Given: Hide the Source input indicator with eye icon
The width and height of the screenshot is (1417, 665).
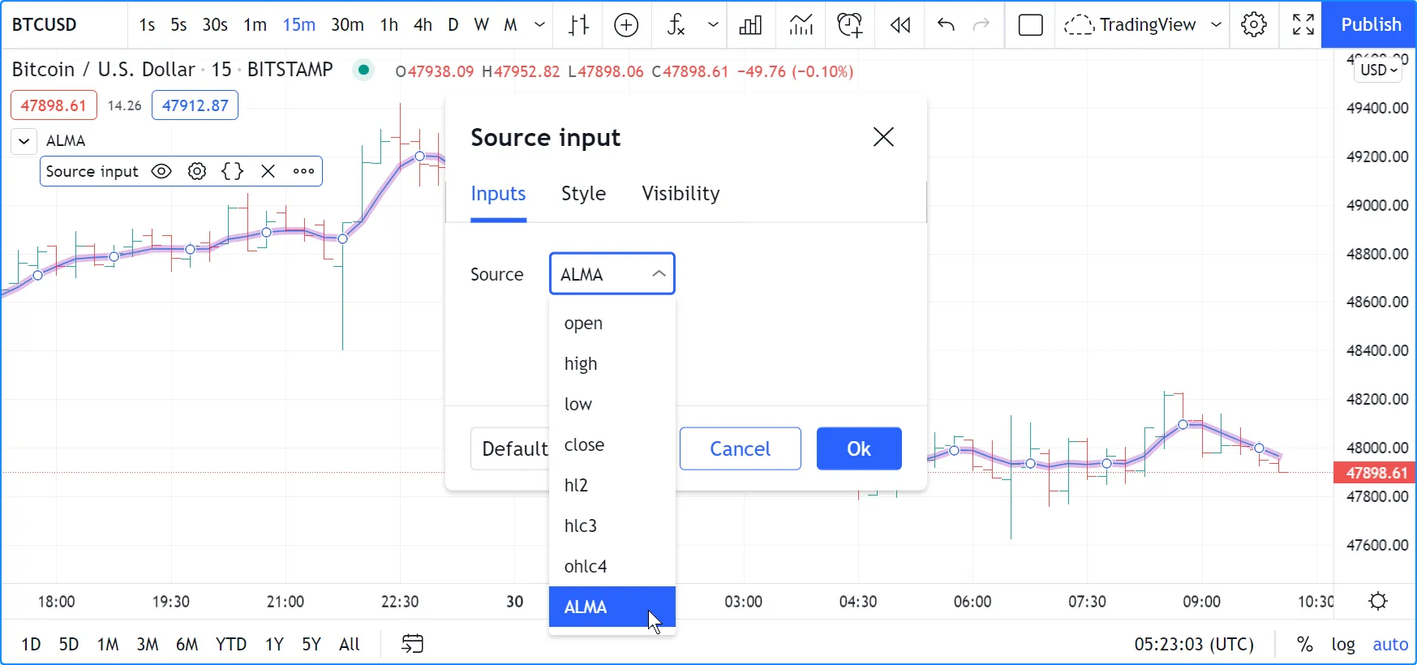Looking at the screenshot, I should (x=161, y=172).
